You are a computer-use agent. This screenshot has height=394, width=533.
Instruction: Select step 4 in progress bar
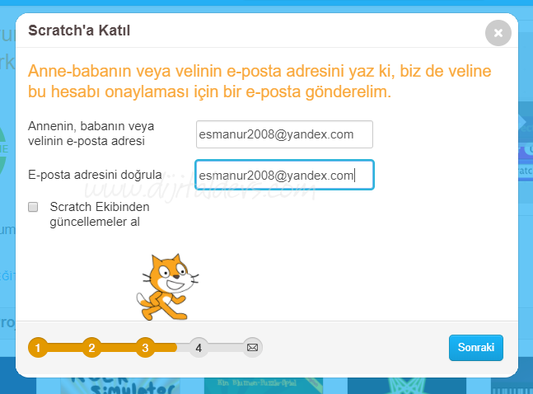(x=199, y=347)
